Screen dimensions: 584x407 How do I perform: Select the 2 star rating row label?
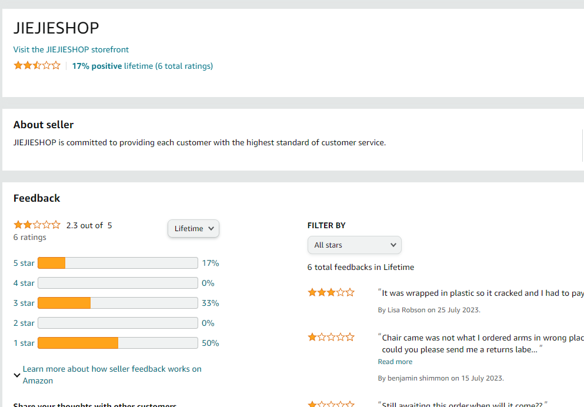click(x=24, y=323)
